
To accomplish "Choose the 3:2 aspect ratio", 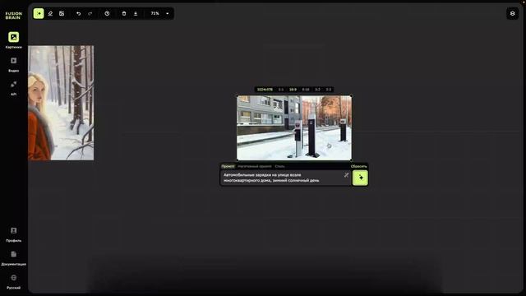I will point(318,90).
